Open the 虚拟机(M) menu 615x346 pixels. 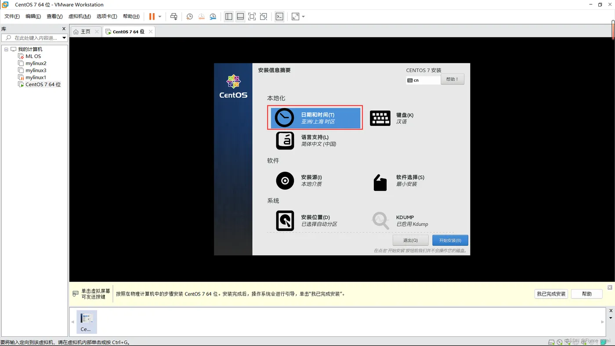pyautogui.click(x=80, y=16)
